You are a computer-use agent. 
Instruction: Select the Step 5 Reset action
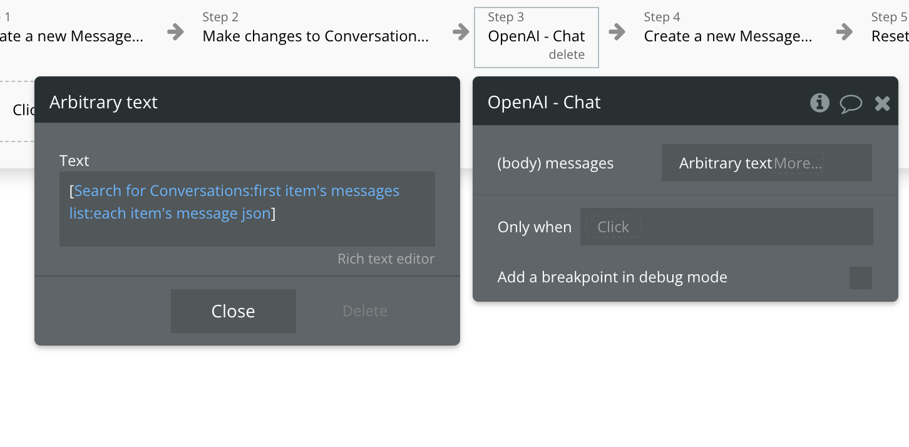pyautogui.click(x=889, y=36)
